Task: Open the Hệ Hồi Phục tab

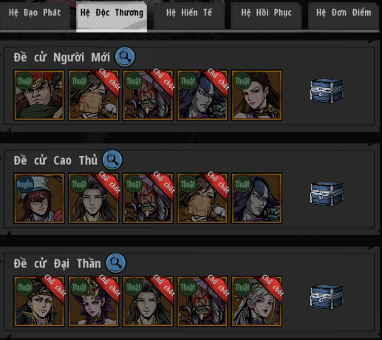Action: click(x=266, y=14)
